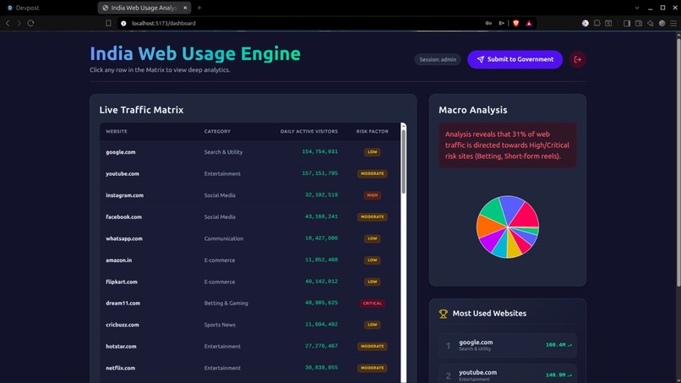Click the amazon.in row
681x383 pixels.
[x=250, y=260]
